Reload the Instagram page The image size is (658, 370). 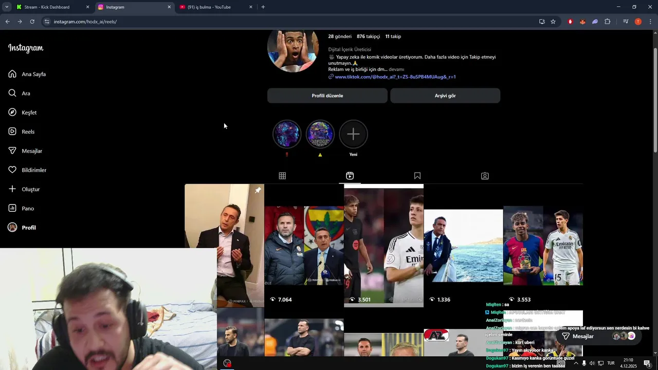point(32,22)
